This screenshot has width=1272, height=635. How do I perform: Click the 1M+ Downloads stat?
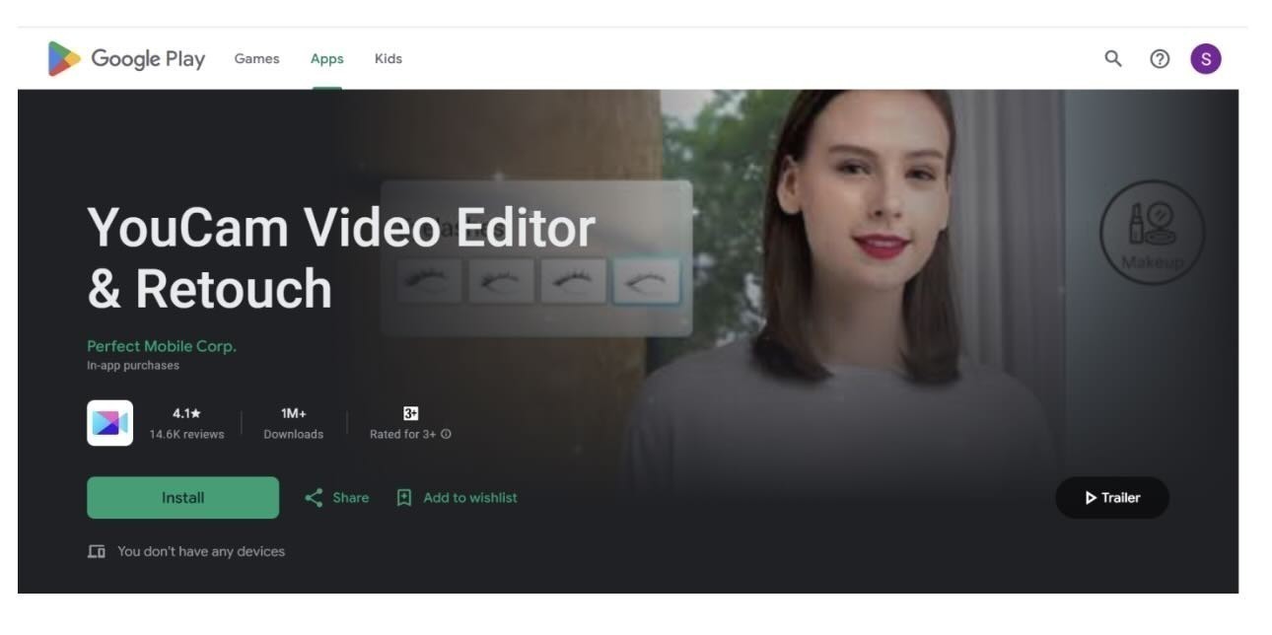coord(293,424)
